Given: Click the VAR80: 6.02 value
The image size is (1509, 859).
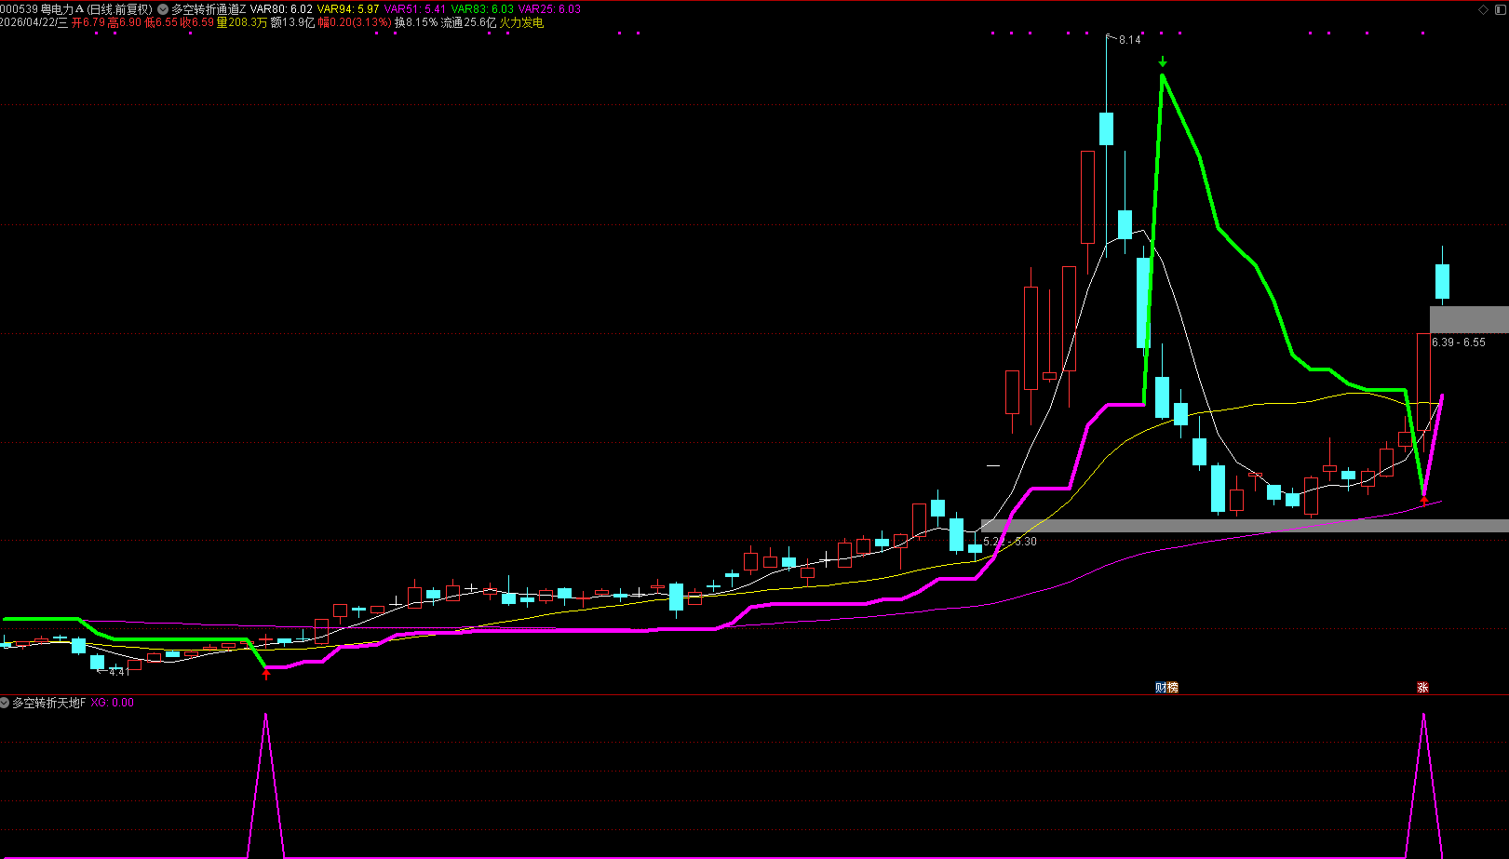Looking at the screenshot, I should tap(281, 9).
